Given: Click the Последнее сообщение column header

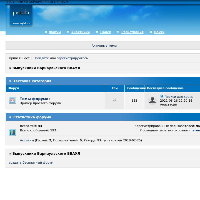Looking at the screenshot, I should (x=165, y=88).
